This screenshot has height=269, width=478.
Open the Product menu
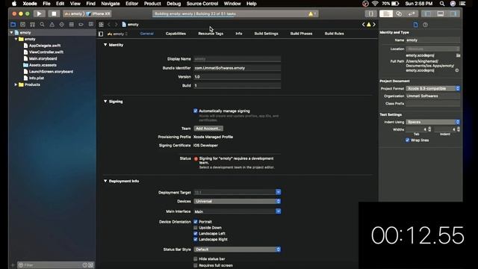coord(152,4)
